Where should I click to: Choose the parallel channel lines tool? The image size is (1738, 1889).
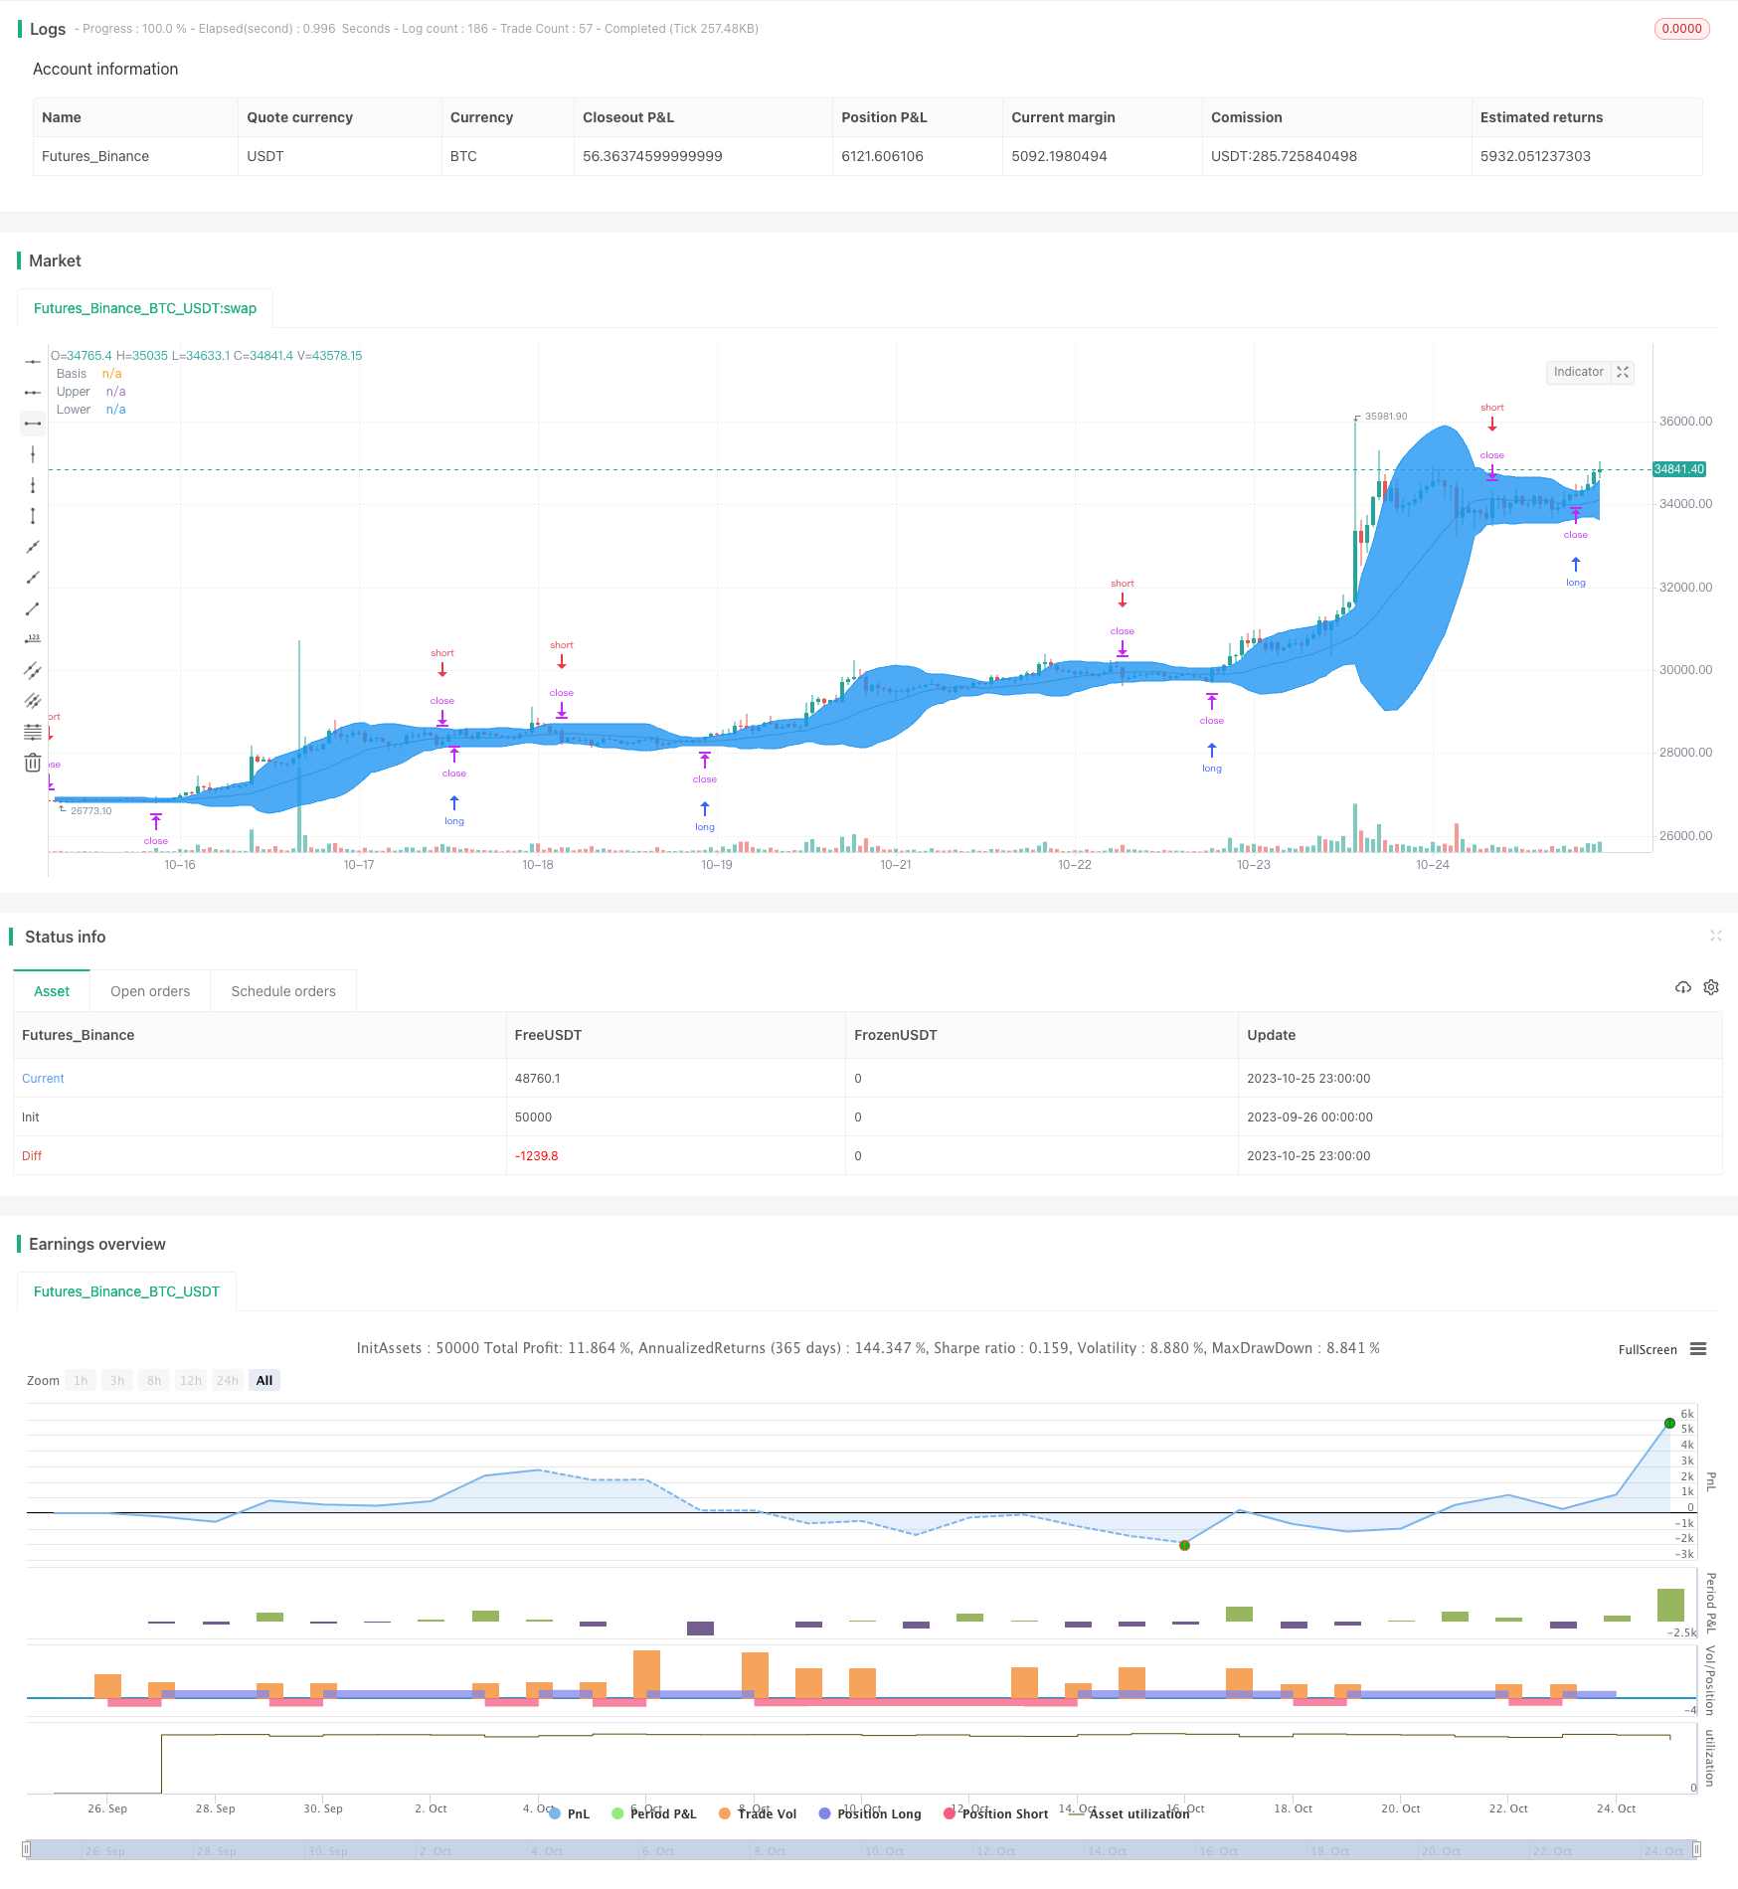point(33,670)
